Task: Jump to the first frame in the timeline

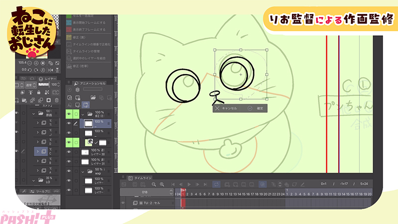Action: point(173,184)
